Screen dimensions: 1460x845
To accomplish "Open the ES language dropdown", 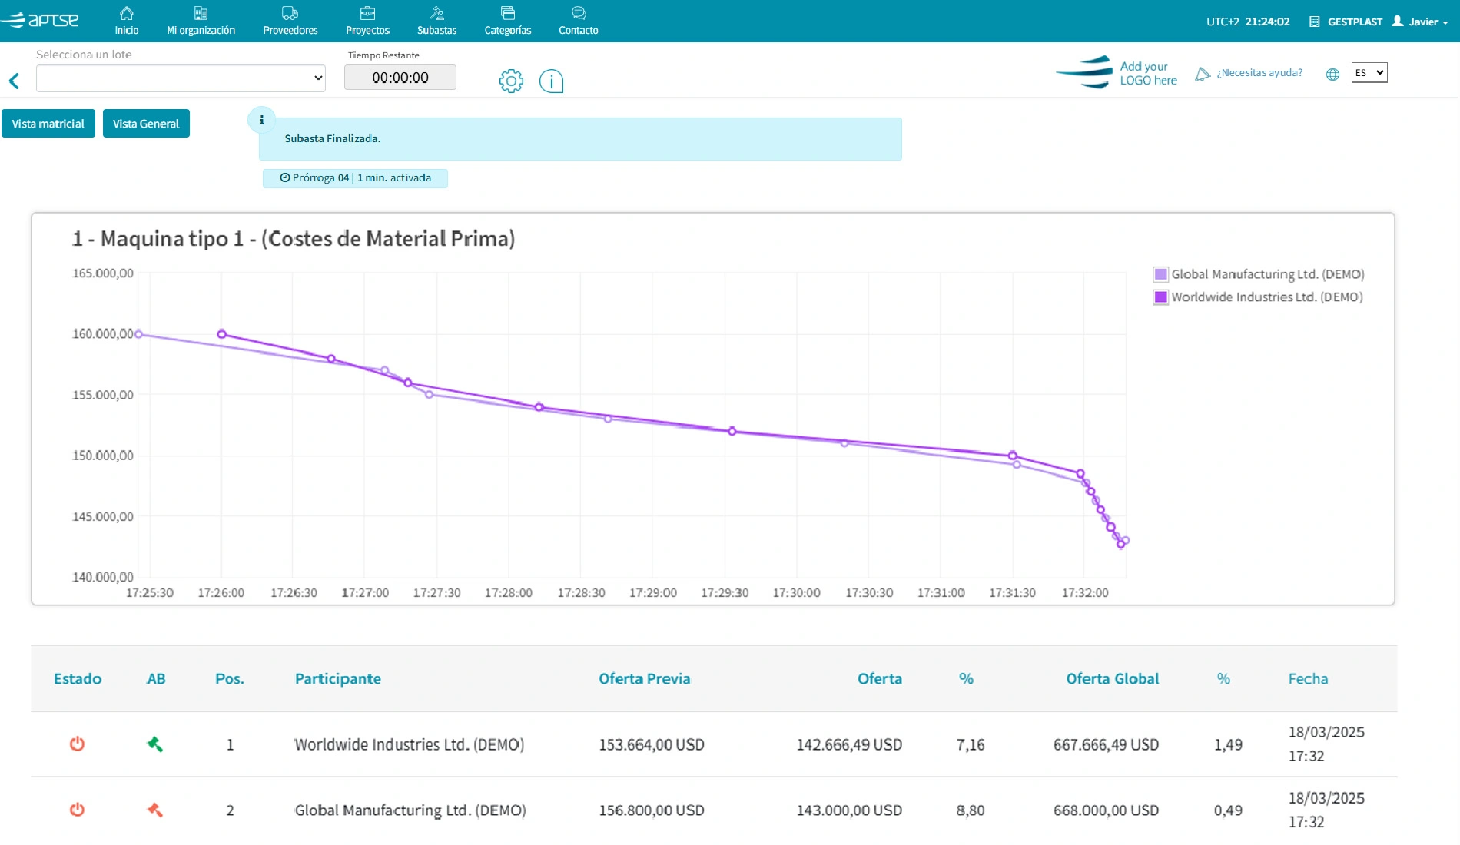I will (1369, 73).
